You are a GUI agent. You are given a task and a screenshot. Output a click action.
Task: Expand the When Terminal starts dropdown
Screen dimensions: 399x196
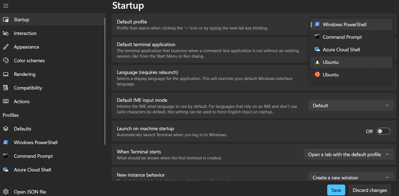[x=349, y=154]
